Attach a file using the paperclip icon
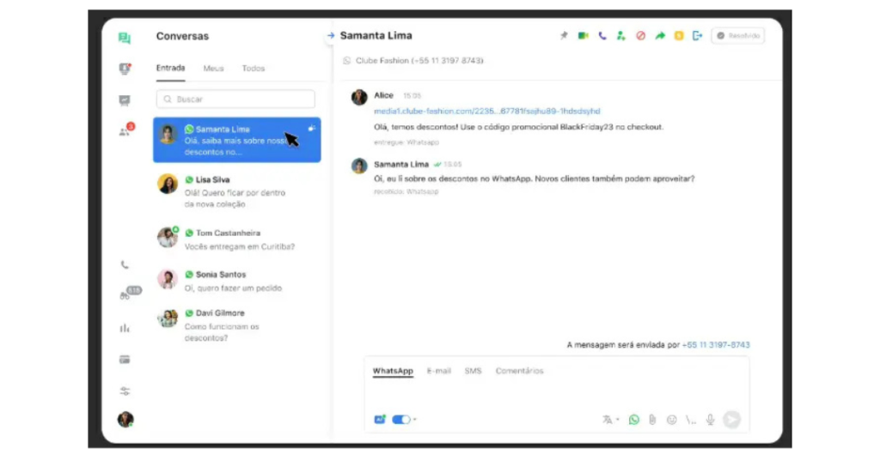 point(652,420)
